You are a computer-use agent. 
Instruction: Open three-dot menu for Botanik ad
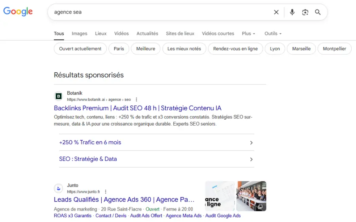coord(136,100)
